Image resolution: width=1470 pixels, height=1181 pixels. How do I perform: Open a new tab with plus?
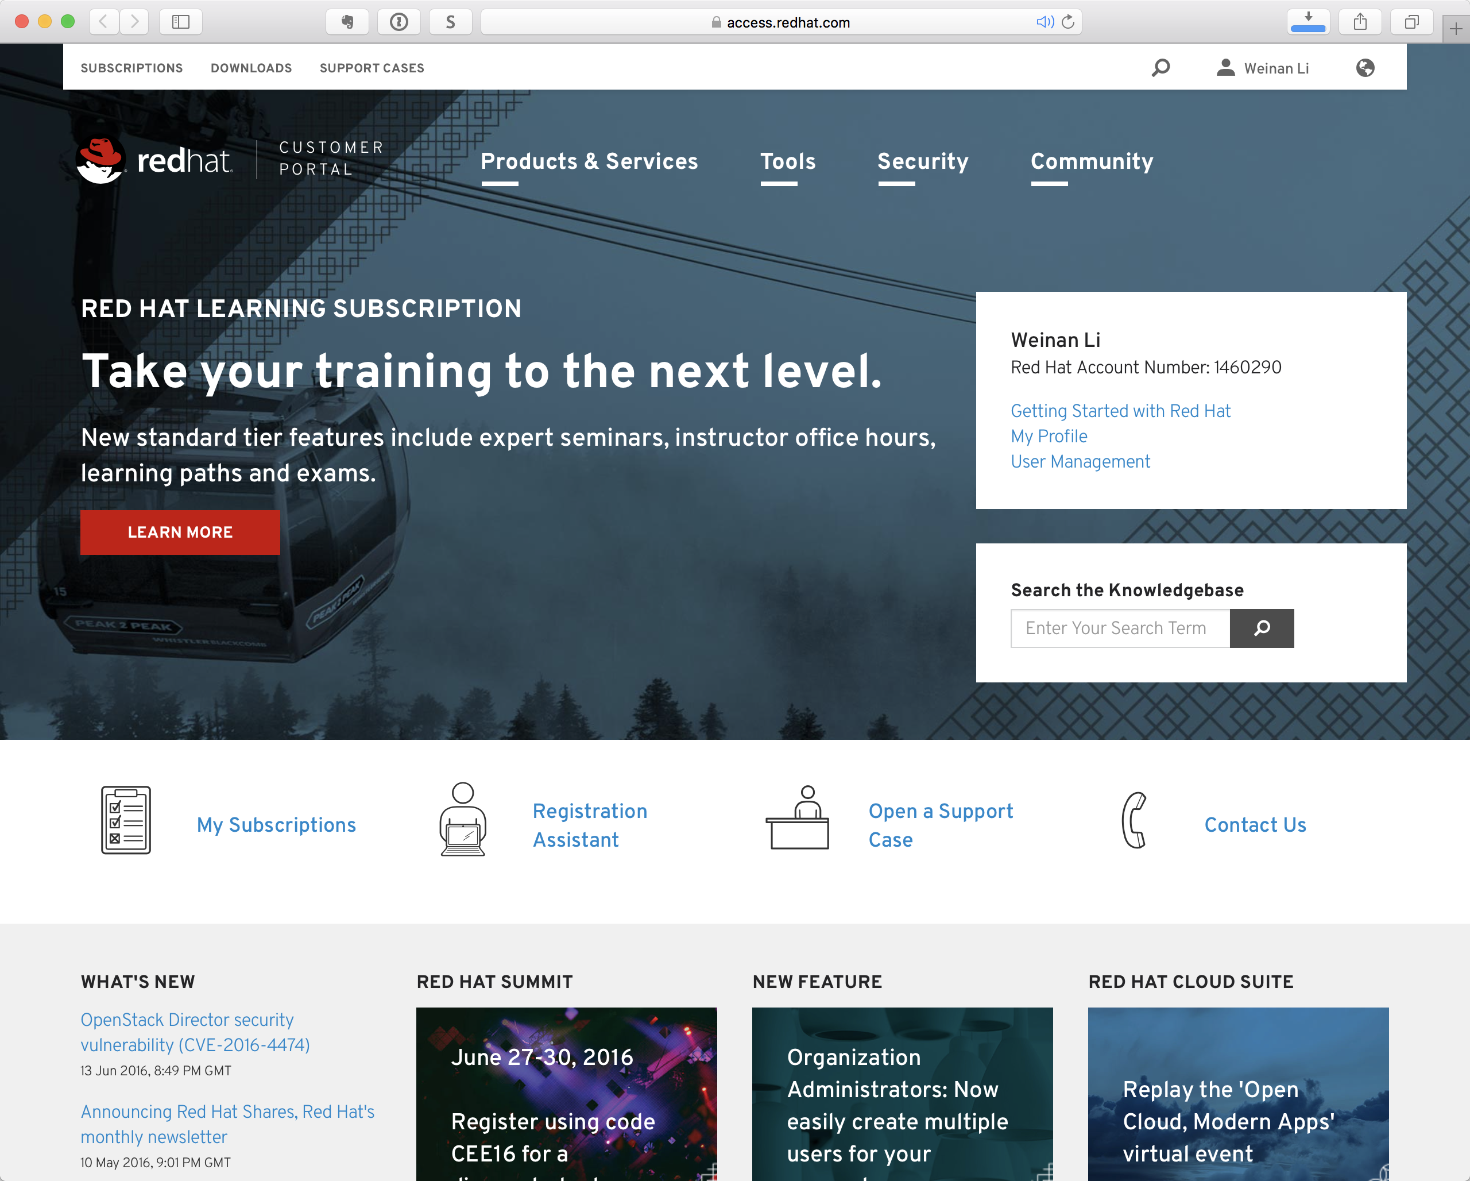(x=1456, y=29)
